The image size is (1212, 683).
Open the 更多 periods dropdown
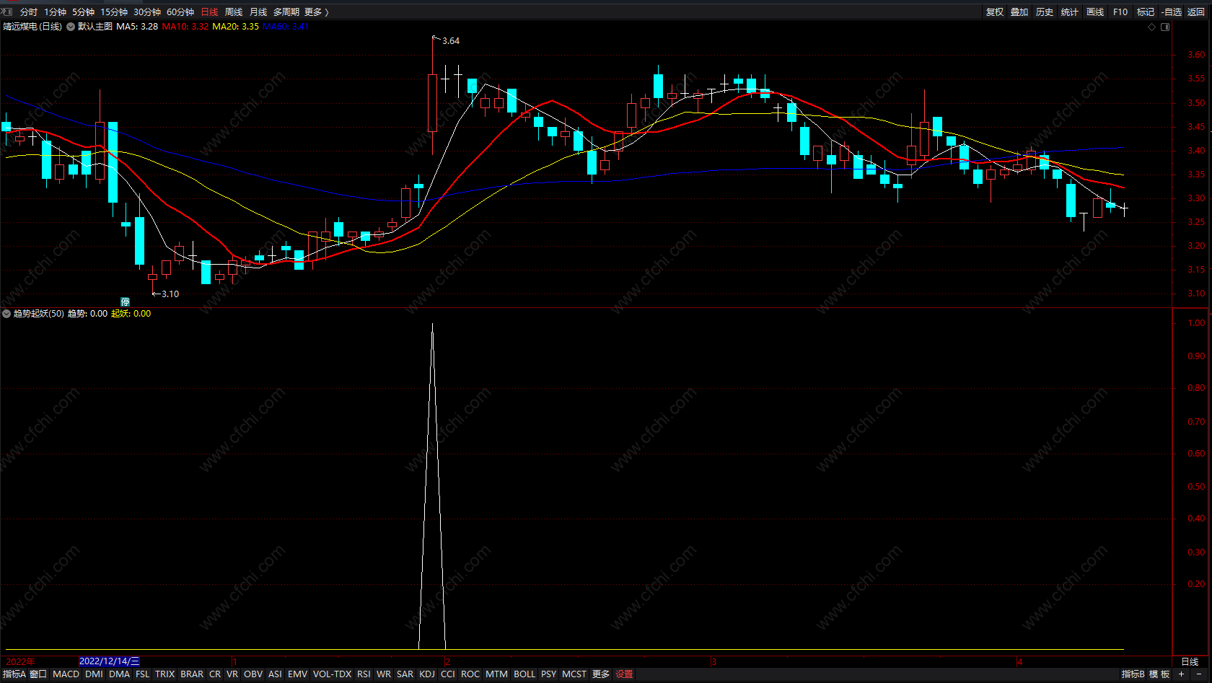pyautogui.click(x=316, y=12)
